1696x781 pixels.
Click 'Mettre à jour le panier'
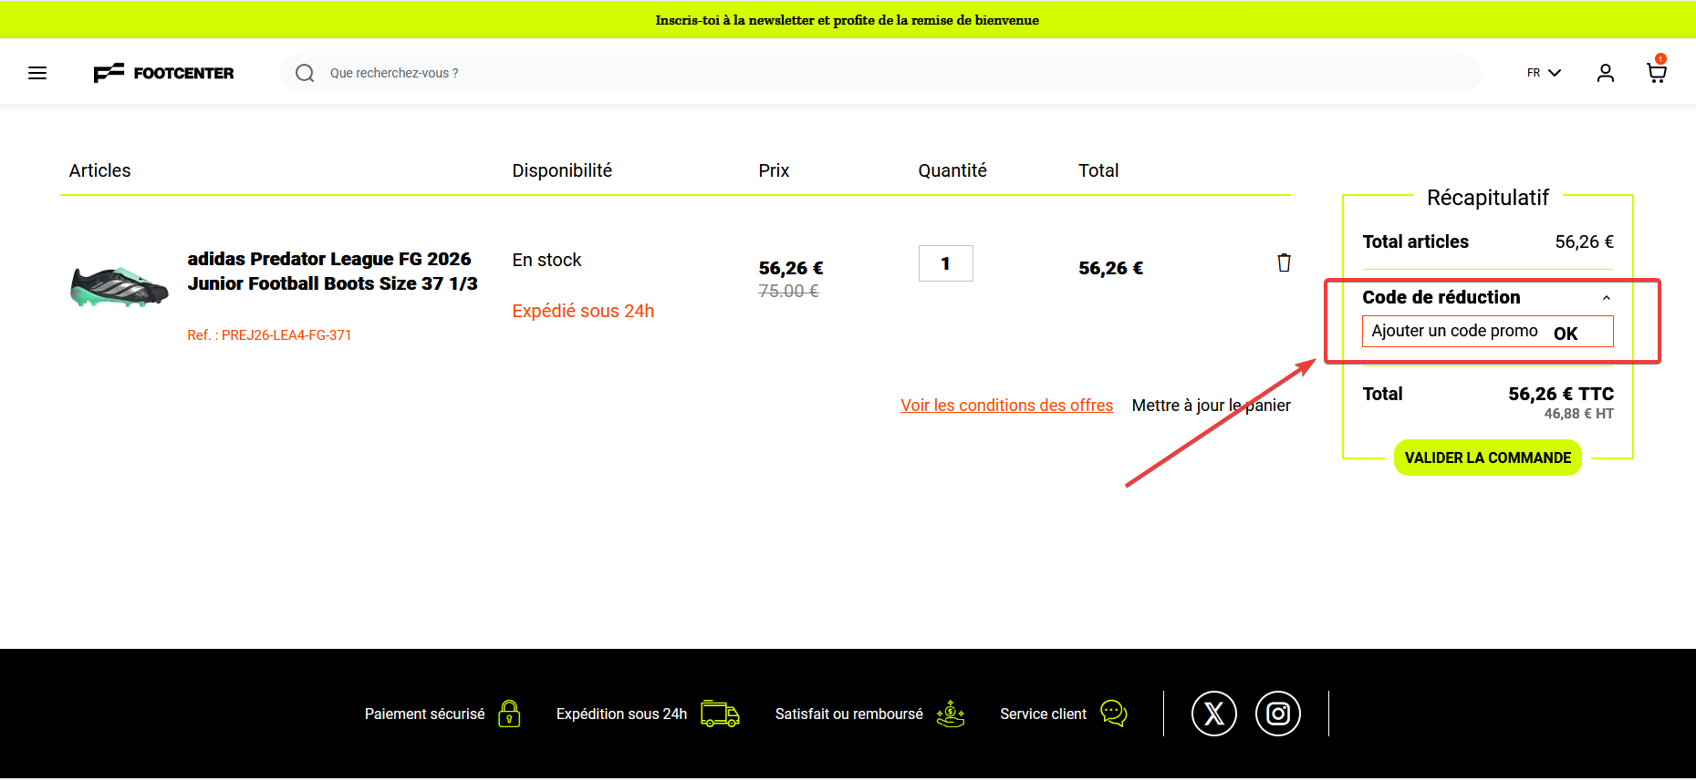1212,406
